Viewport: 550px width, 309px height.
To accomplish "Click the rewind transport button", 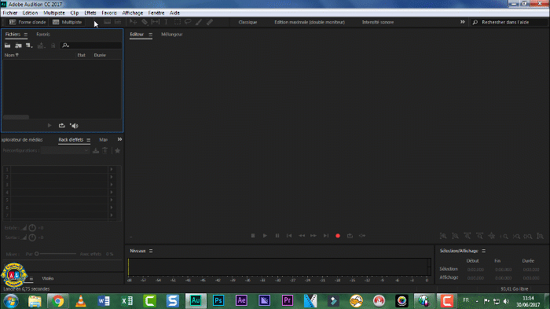I will [301, 236].
